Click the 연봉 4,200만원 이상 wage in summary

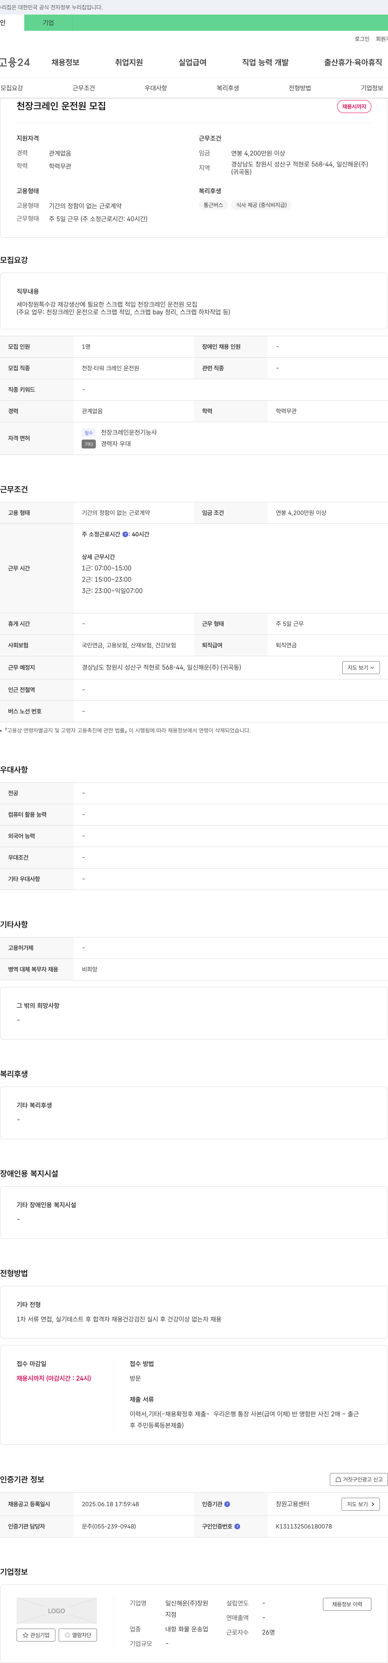click(258, 153)
